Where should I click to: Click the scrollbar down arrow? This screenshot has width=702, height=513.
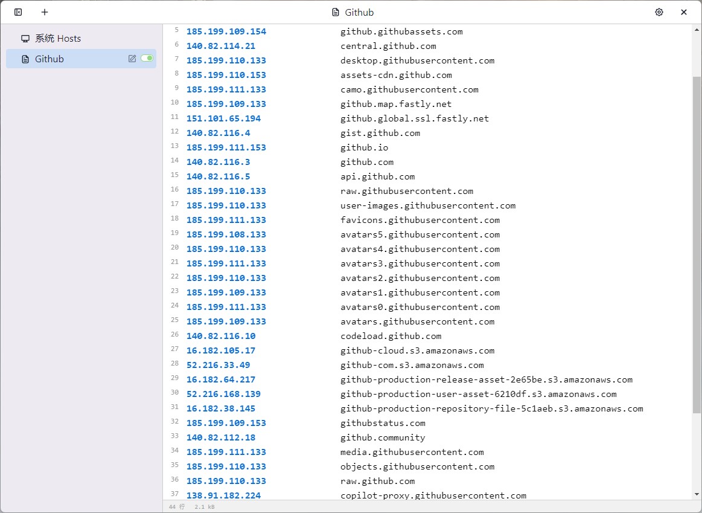tap(697, 495)
